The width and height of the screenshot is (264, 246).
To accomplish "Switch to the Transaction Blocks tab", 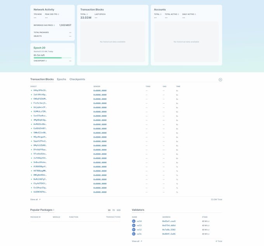I will 42,79.
